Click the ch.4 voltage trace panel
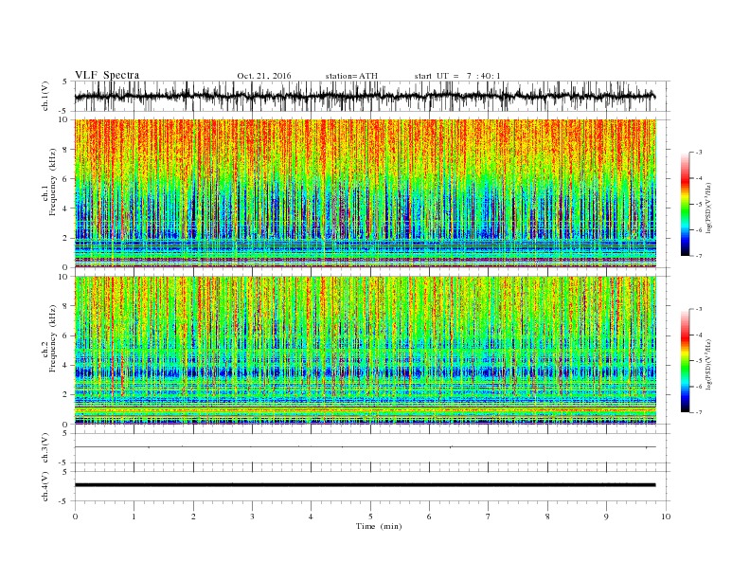Image resolution: width=750 pixels, height=580 pixels. coord(372,486)
